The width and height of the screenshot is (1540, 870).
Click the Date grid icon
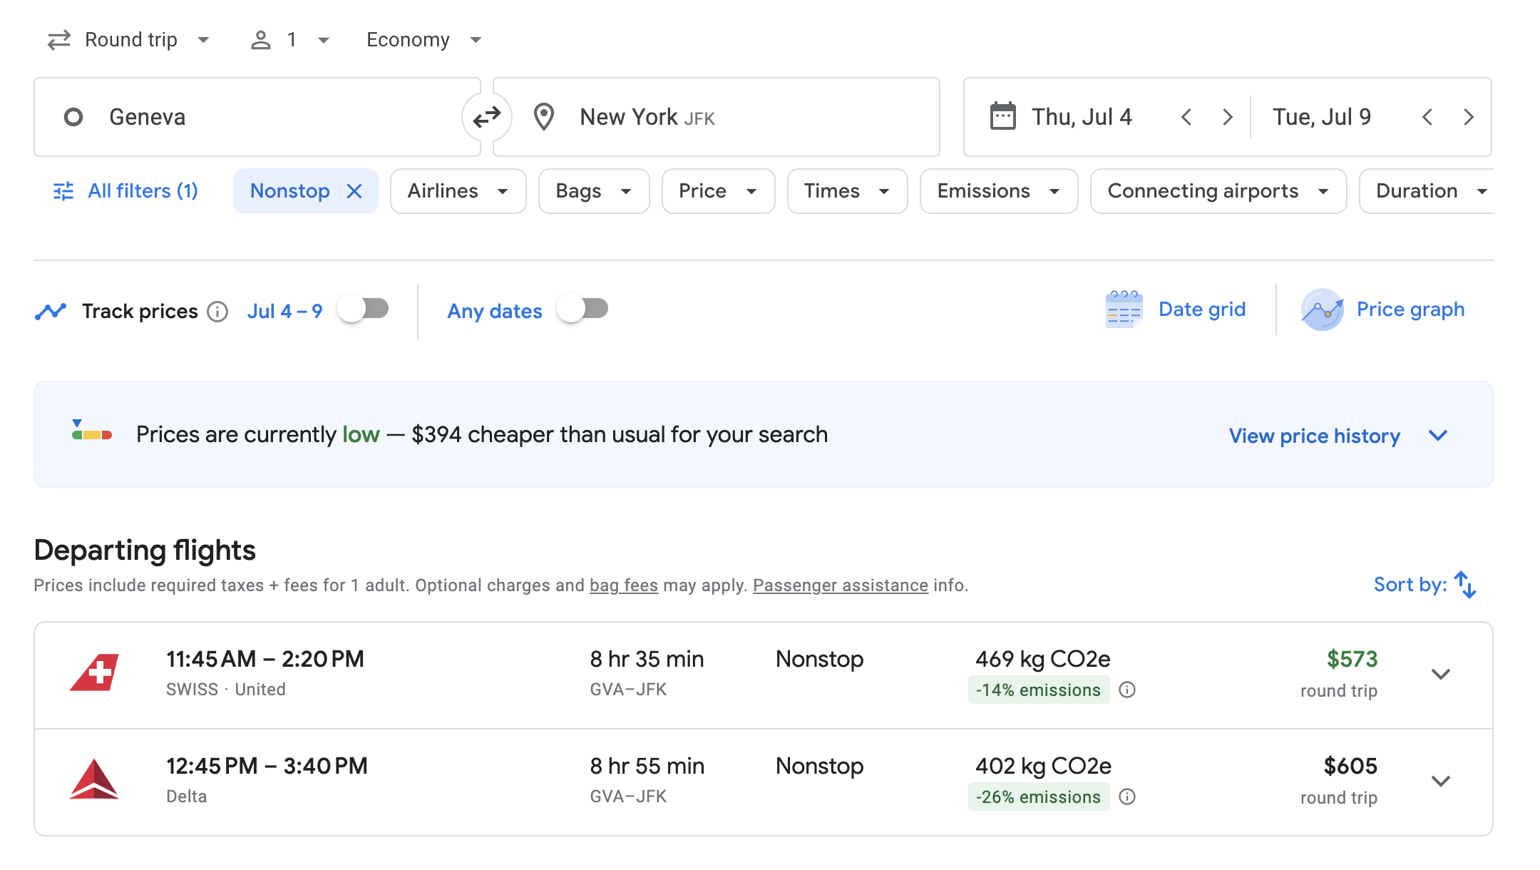coord(1124,309)
